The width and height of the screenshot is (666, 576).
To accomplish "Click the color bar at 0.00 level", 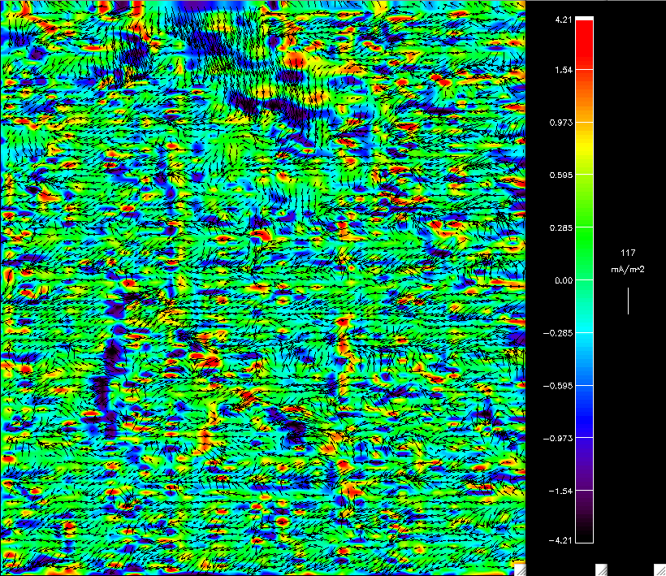I will [x=585, y=280].
